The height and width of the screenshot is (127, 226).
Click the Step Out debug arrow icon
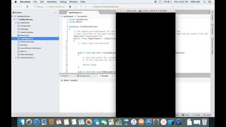(x=86, y=7)
